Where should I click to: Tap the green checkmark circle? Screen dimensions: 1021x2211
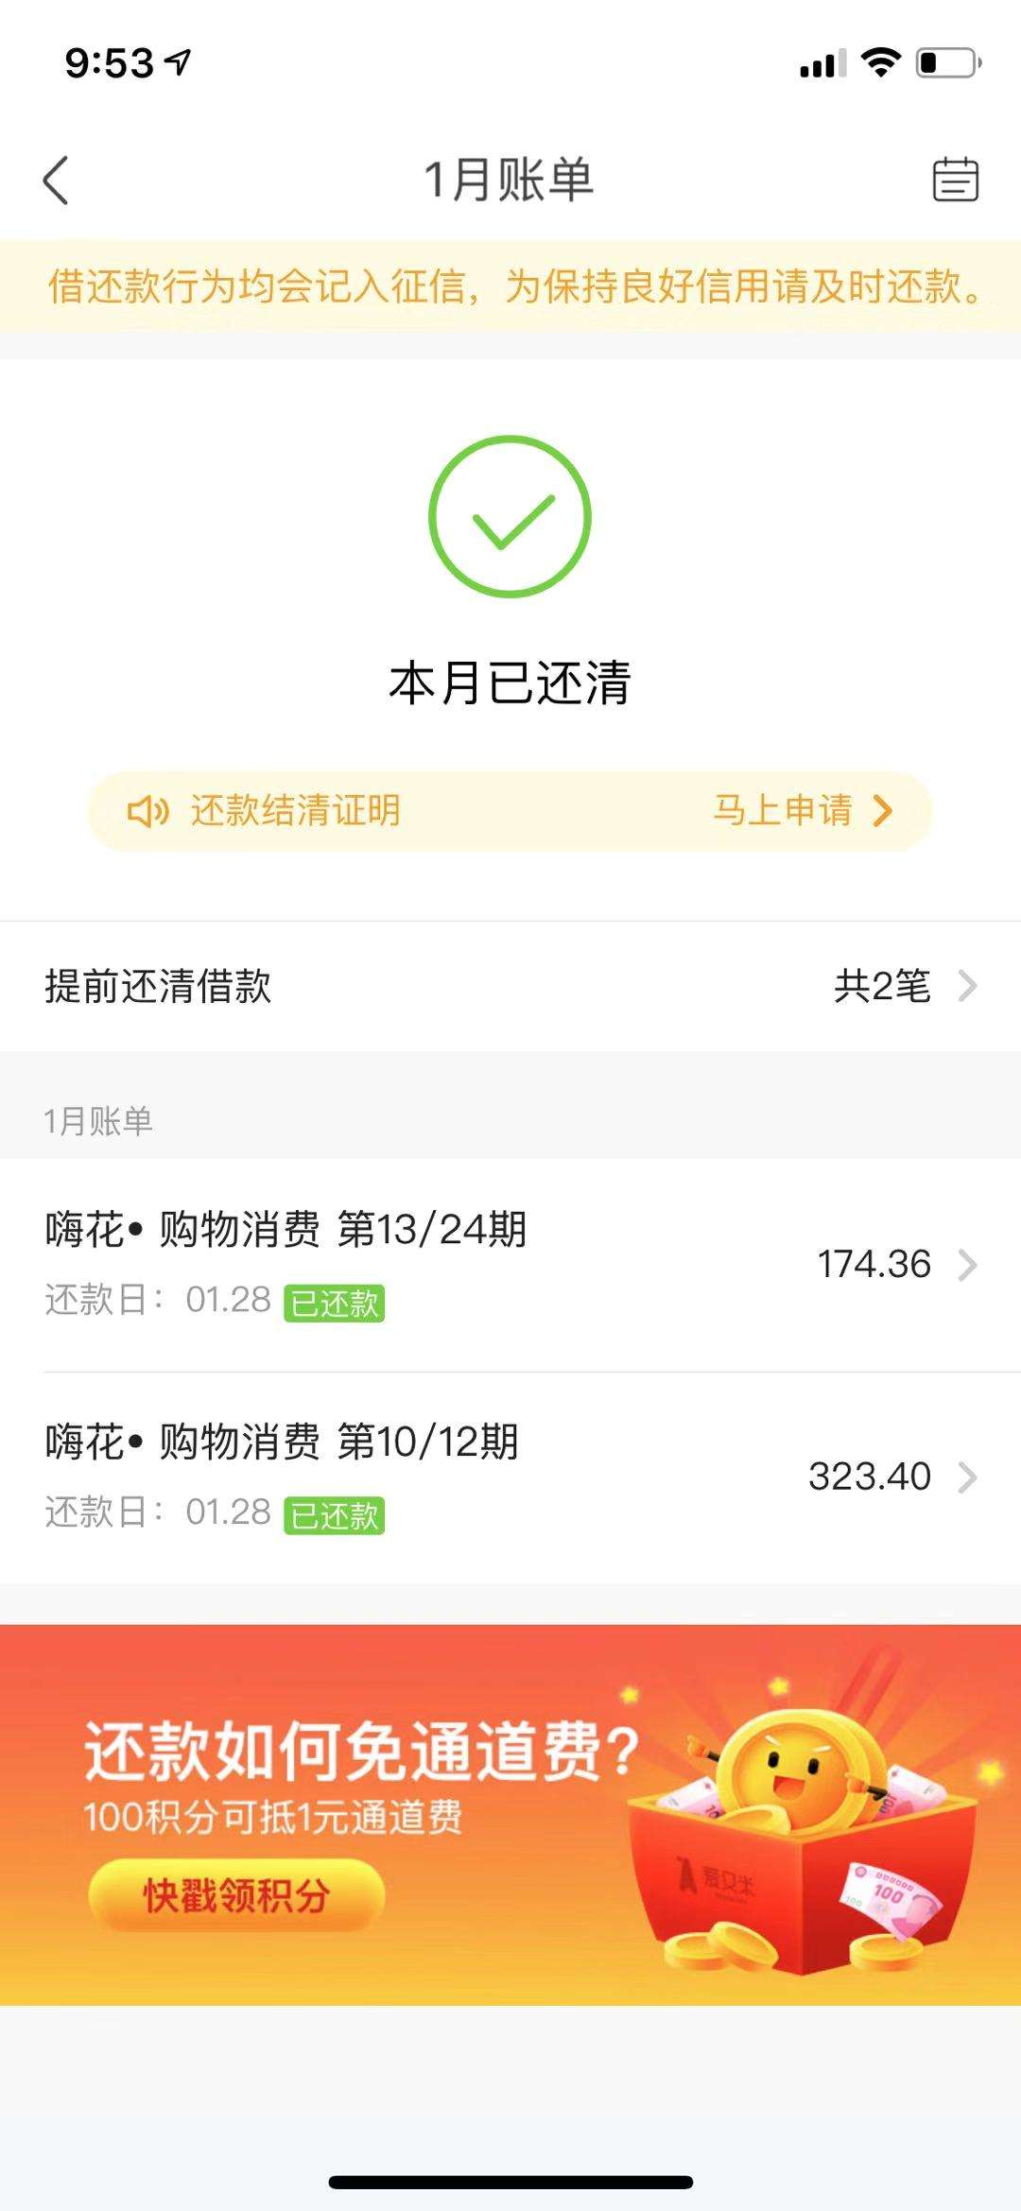point(510,516)
